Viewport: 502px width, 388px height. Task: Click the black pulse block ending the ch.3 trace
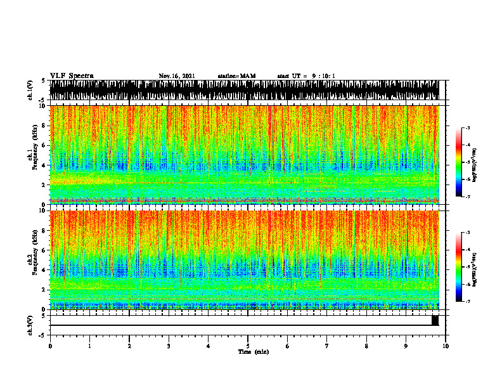pyautogui.click(x=435, y=320)
